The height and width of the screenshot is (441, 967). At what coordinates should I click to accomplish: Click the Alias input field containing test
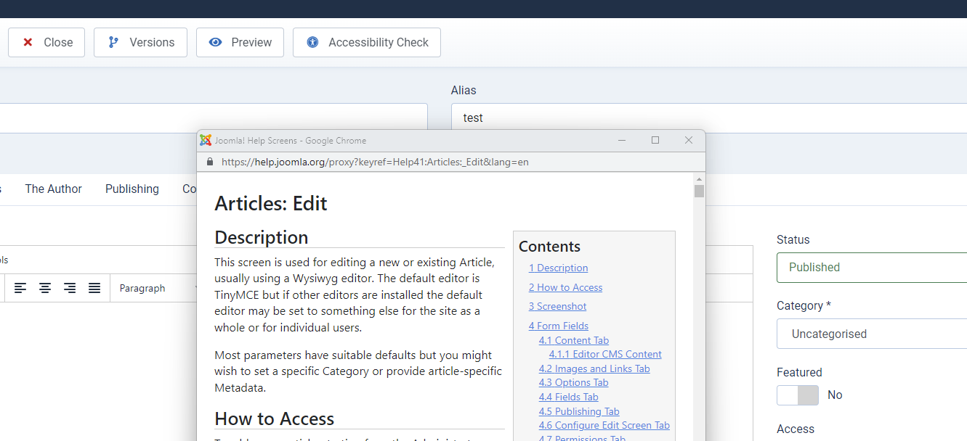coord(708,118)
